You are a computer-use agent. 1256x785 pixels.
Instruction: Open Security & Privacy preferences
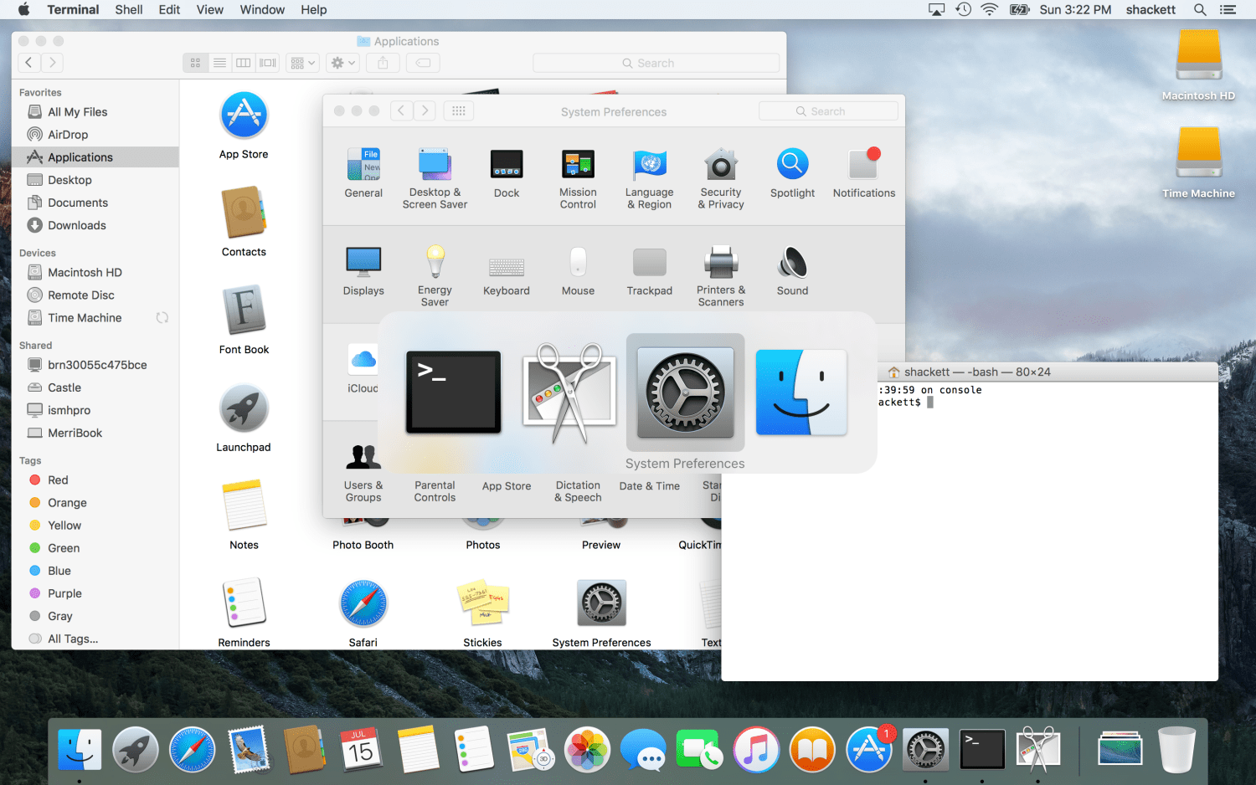point(721,178)
